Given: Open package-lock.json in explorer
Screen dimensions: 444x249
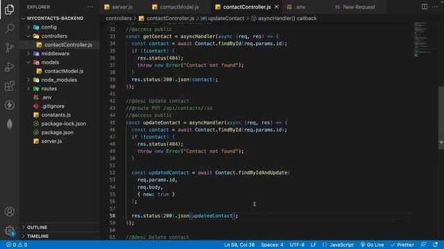Looking at the screenshot, I should (x=63, y=123).
